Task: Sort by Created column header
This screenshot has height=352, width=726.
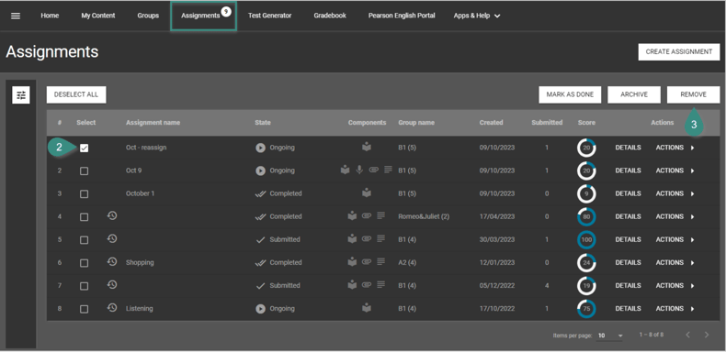Action: [491, 123]
